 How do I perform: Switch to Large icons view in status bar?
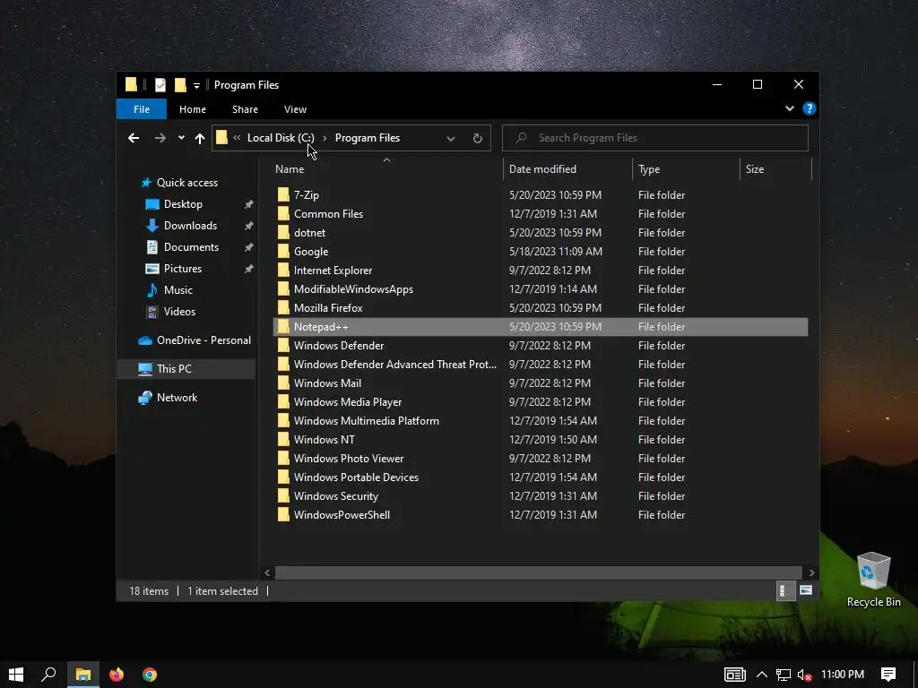806,591
